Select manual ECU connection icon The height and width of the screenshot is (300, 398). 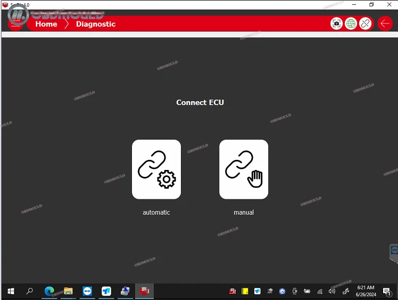[244, 169]
